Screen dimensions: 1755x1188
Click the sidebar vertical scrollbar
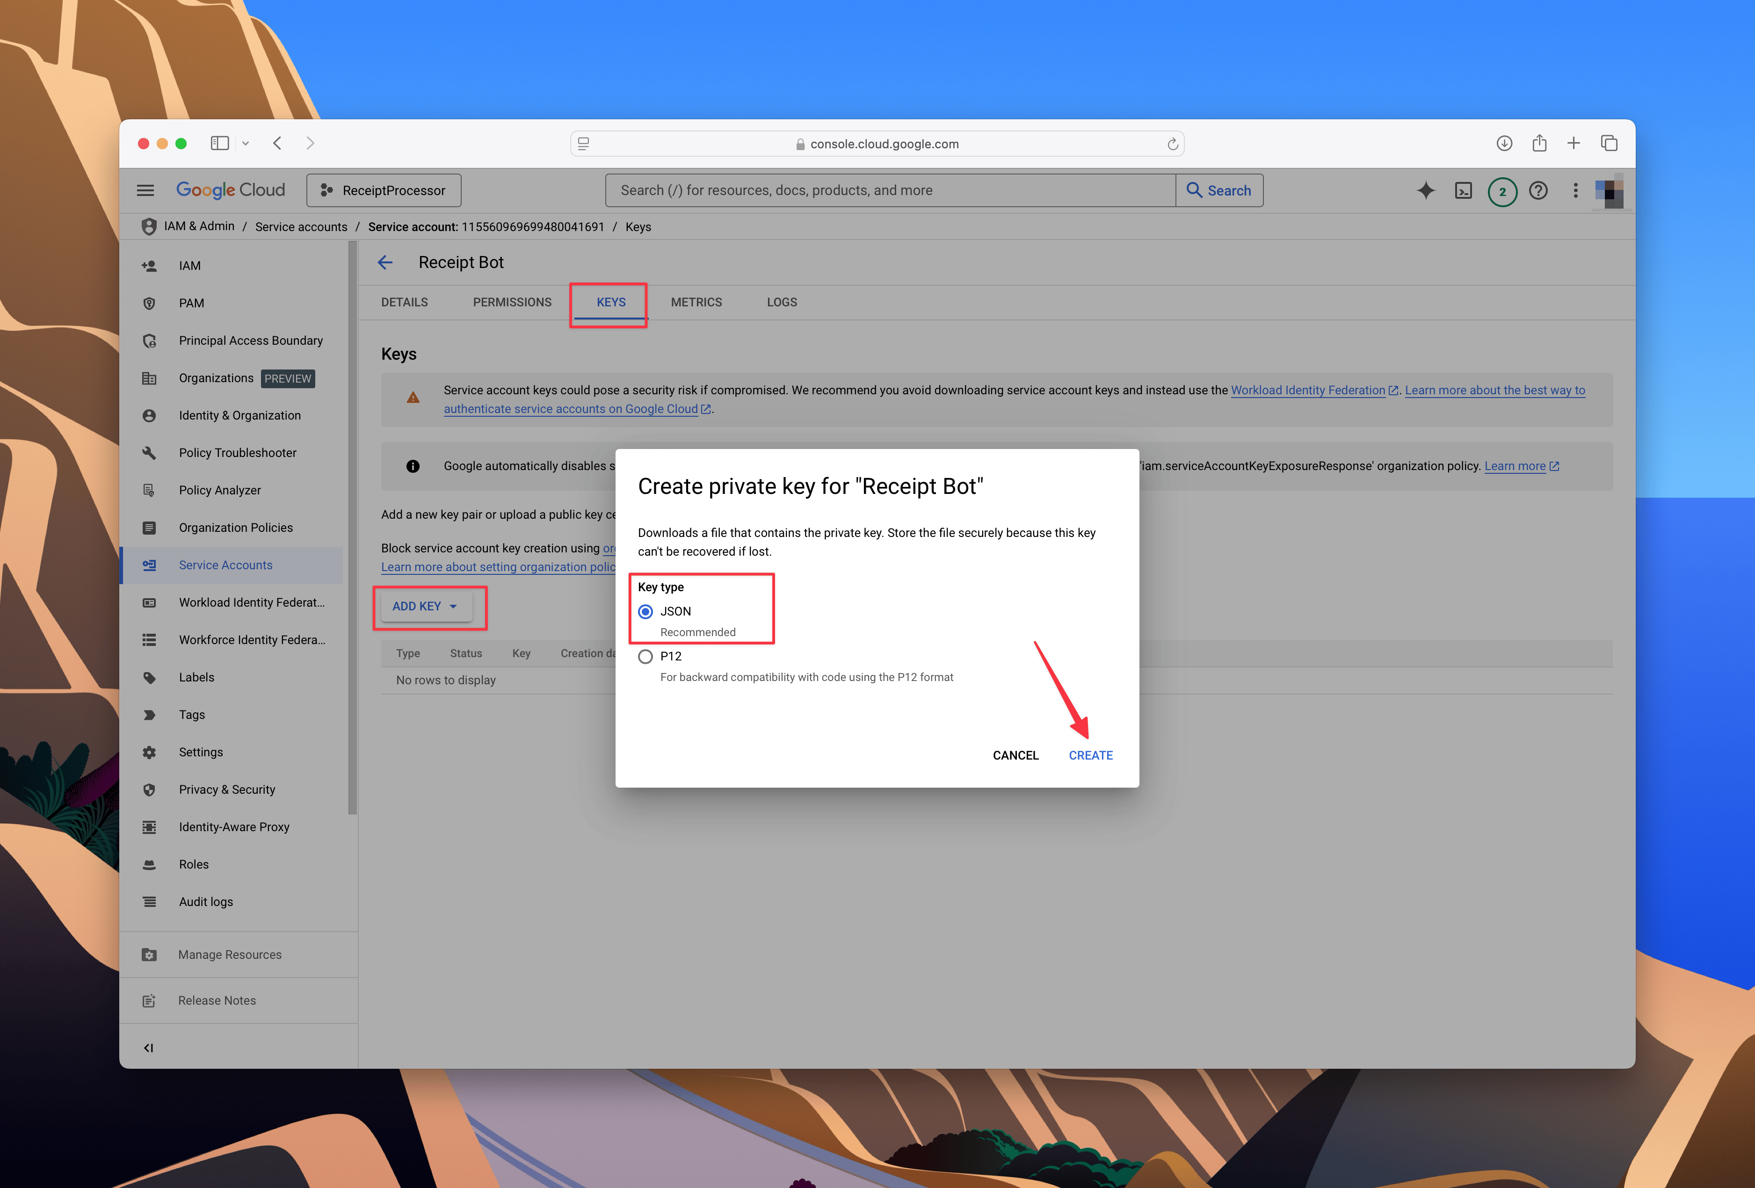352,529
